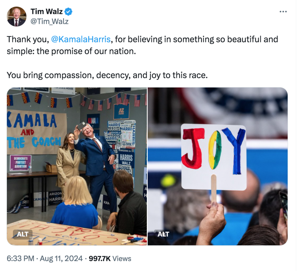This screenshot has width=297, height=271.
Task: Open the three-dot more options menu
Action: tap(283, 12)
